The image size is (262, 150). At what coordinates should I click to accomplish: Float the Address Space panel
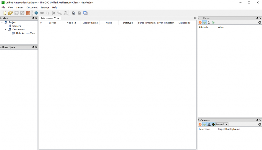(x=33, y=47)
